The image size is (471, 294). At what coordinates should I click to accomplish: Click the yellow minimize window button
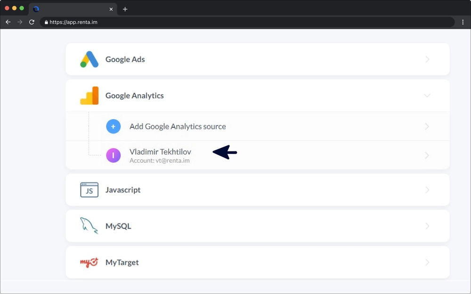(x=14, y=8)
